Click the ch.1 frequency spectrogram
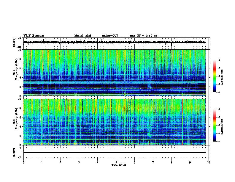The height and width of the screenshot is (182, 235). point(115,73)
